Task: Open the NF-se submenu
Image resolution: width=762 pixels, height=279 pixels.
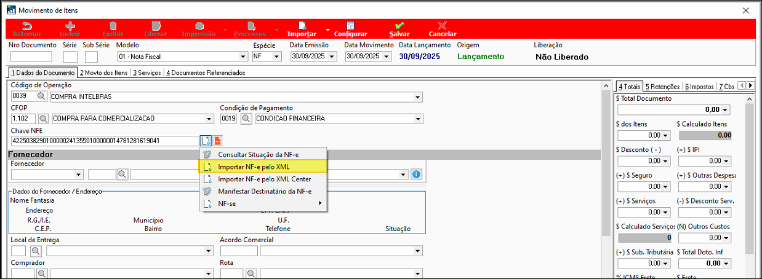Action: pyautogui.click(x=263, y=203)
